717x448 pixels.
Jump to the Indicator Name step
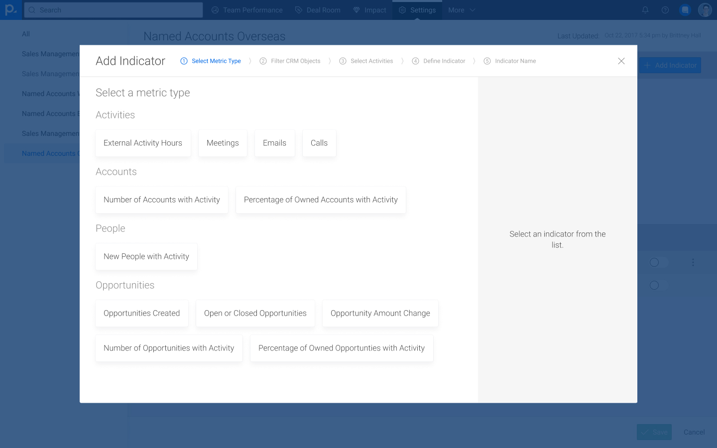(510, 61)
